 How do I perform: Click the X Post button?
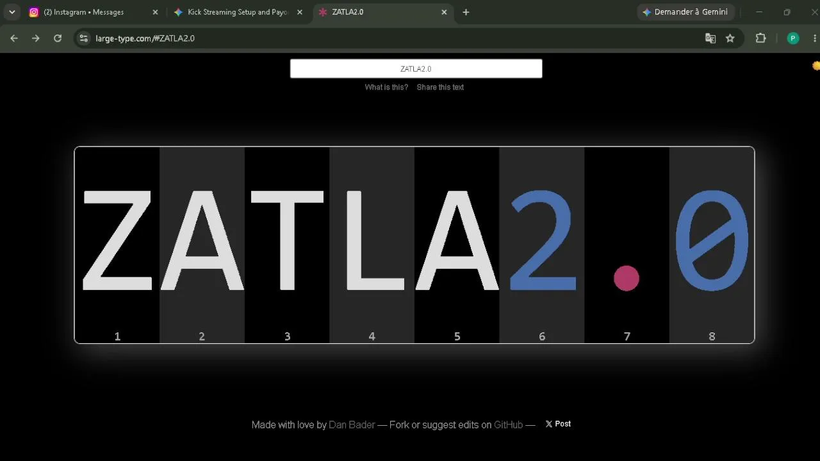558,424
